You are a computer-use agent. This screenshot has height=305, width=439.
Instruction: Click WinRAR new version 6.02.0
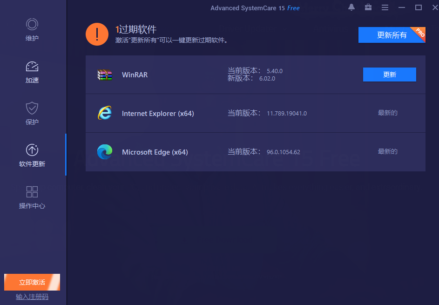(x=267, y=79)
